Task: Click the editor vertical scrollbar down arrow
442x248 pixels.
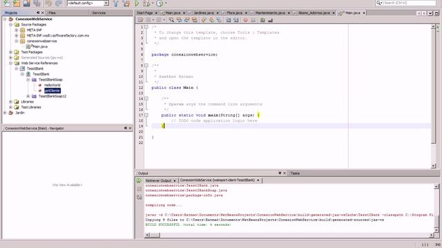Action: tap(433, 166)
